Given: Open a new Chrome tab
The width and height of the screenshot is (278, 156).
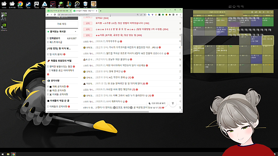Looking at the screenshot, I should coord(100,11).
